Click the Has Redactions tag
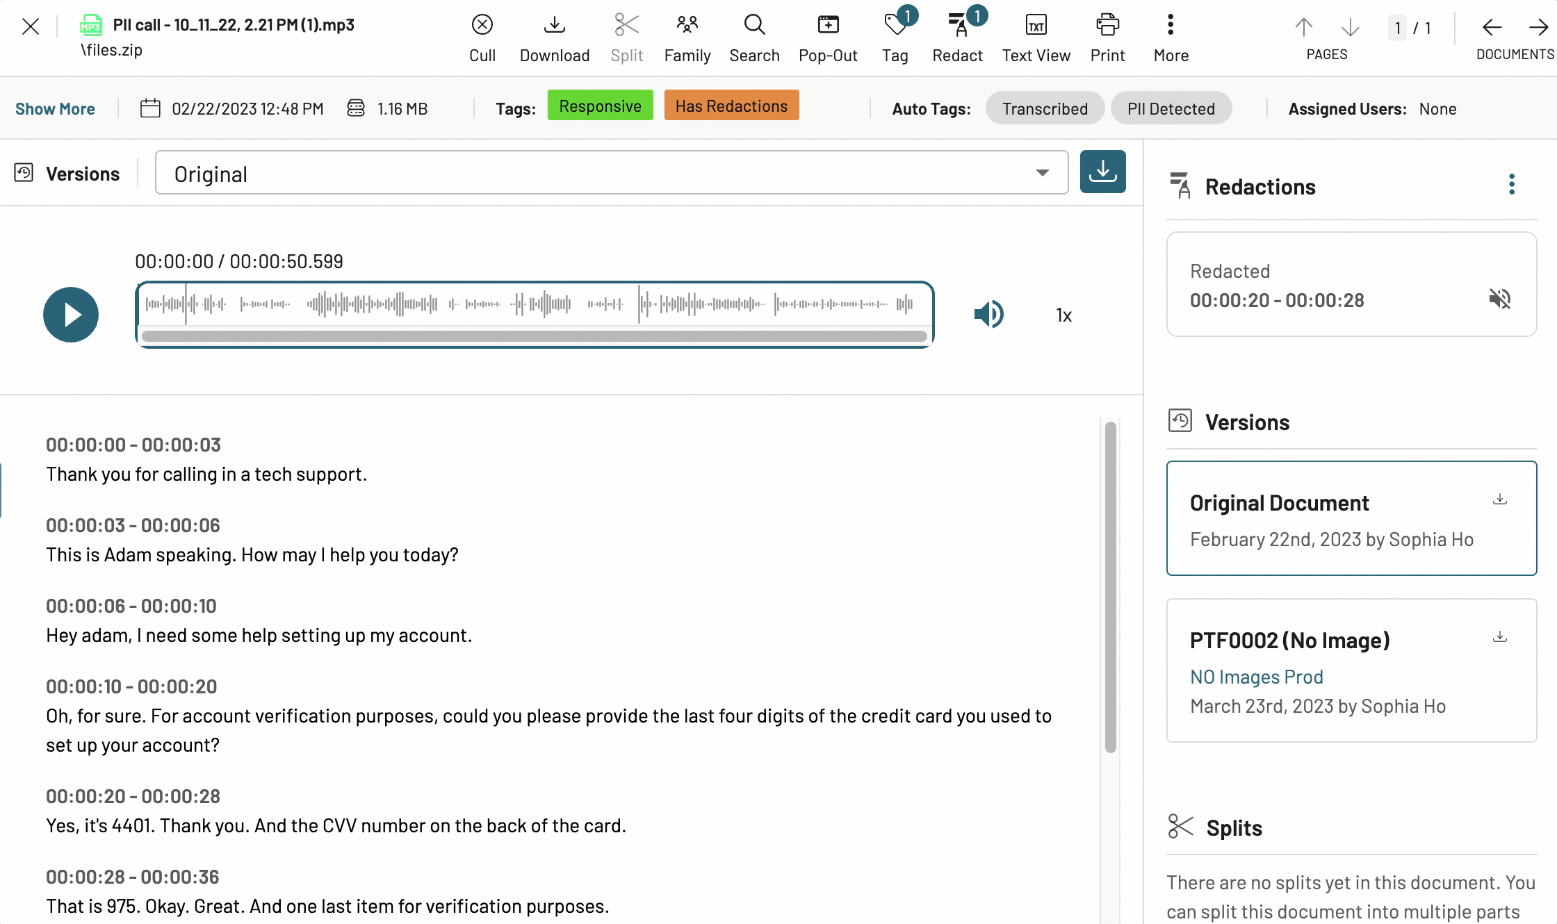The height and width of the screenshot is (924, 1557). click(x=731, y=106)
